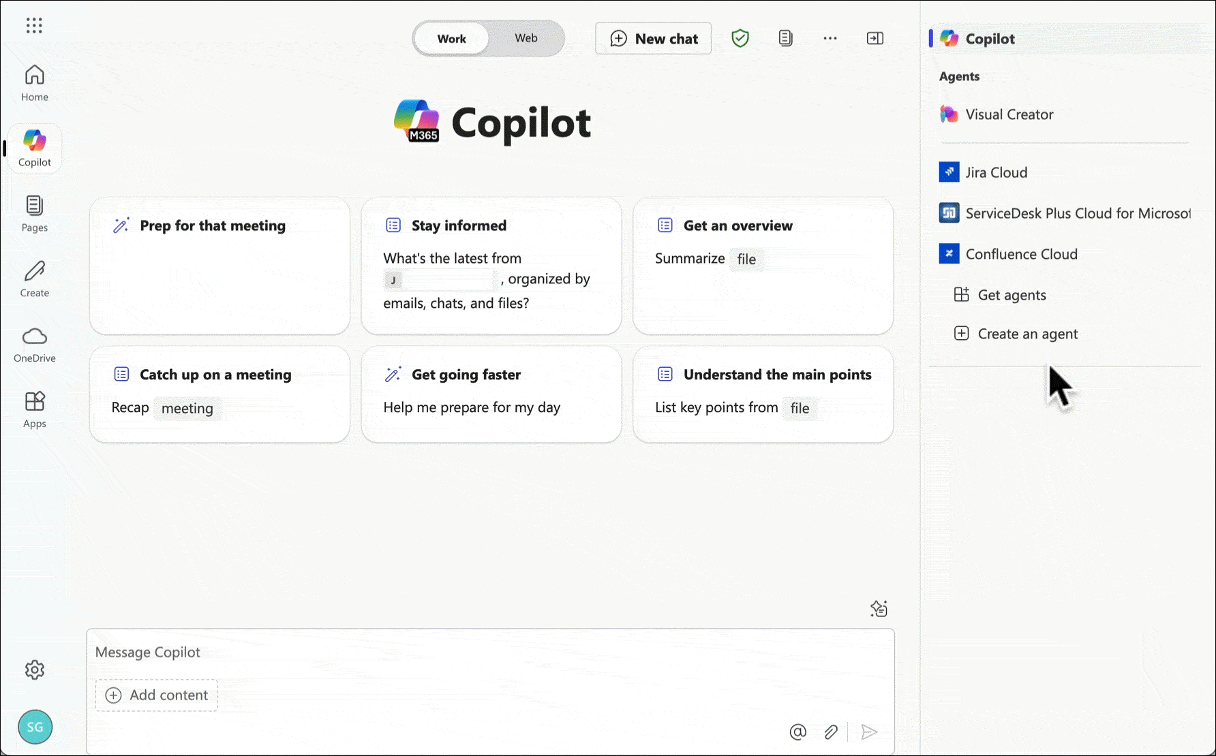This screenshot has height=756, width=1216.
Task: Open Visual Creator agent
Action: pyautogui.click(x=997, y=114)
